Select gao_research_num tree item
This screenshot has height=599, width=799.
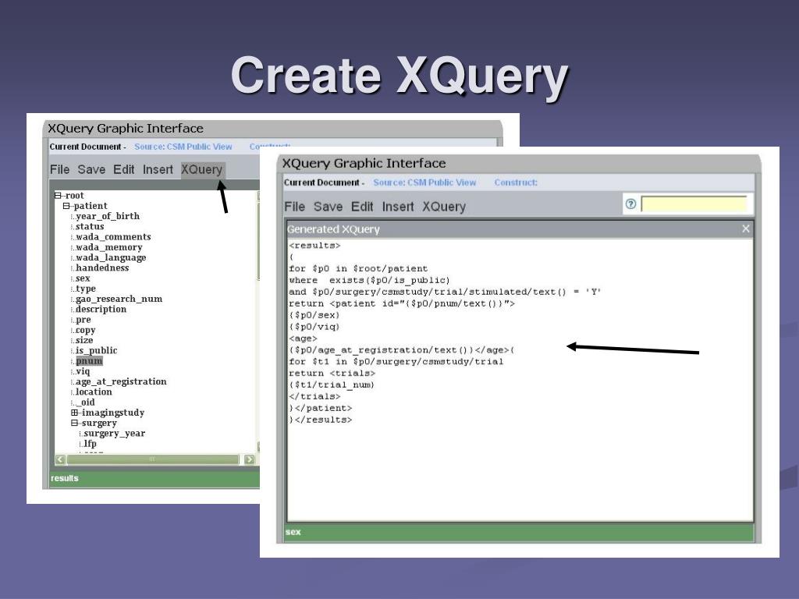coord(119,299)
